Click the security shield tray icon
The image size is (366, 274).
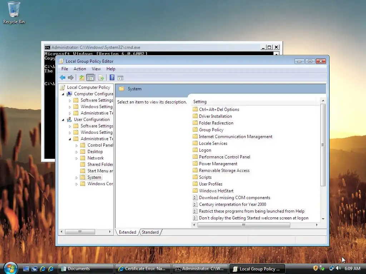click(315, 268)
